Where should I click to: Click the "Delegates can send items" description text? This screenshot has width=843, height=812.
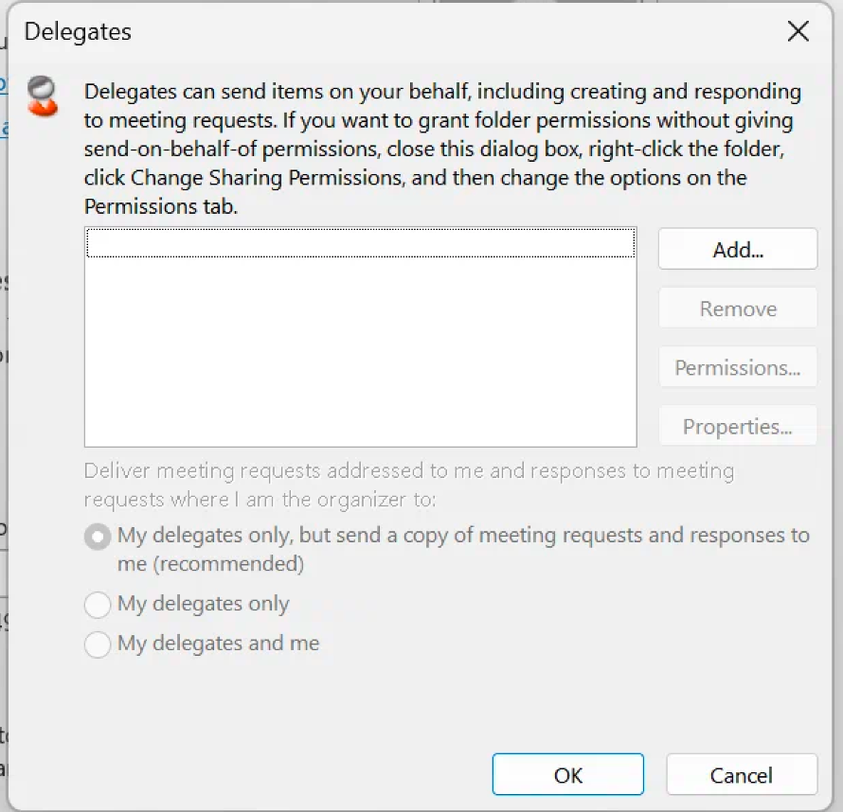click(x=442, y=149)
